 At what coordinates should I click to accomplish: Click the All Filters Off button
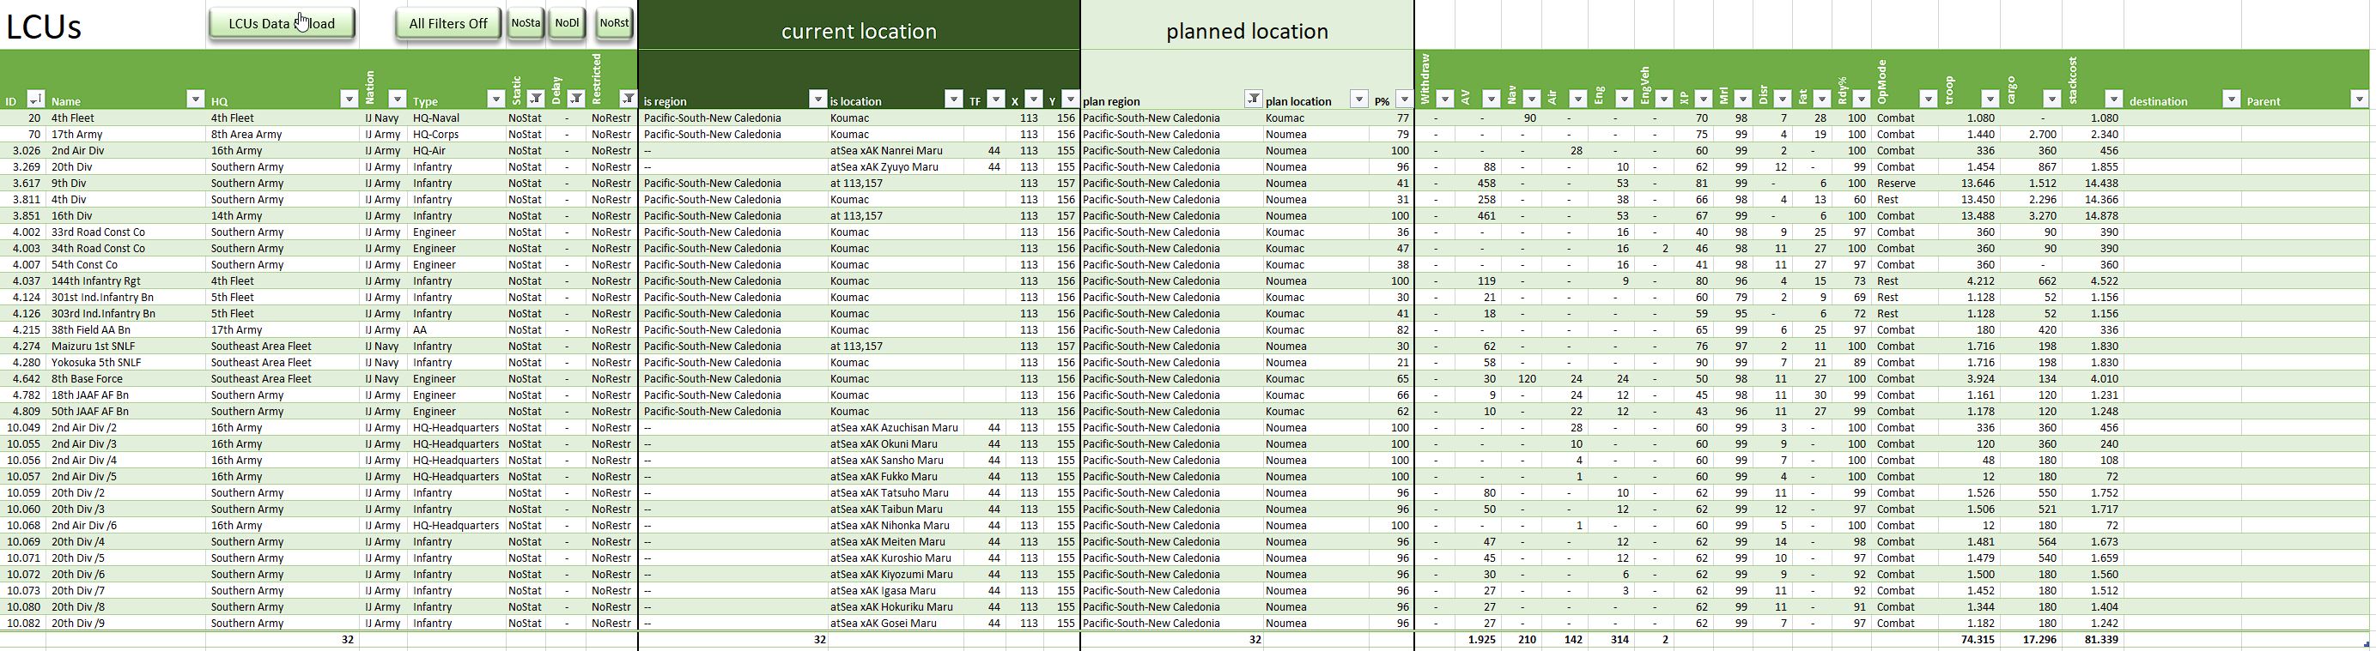(x=448, y=24)
